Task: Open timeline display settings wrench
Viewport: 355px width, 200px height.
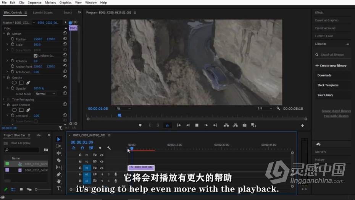Action: coord(109,148)
